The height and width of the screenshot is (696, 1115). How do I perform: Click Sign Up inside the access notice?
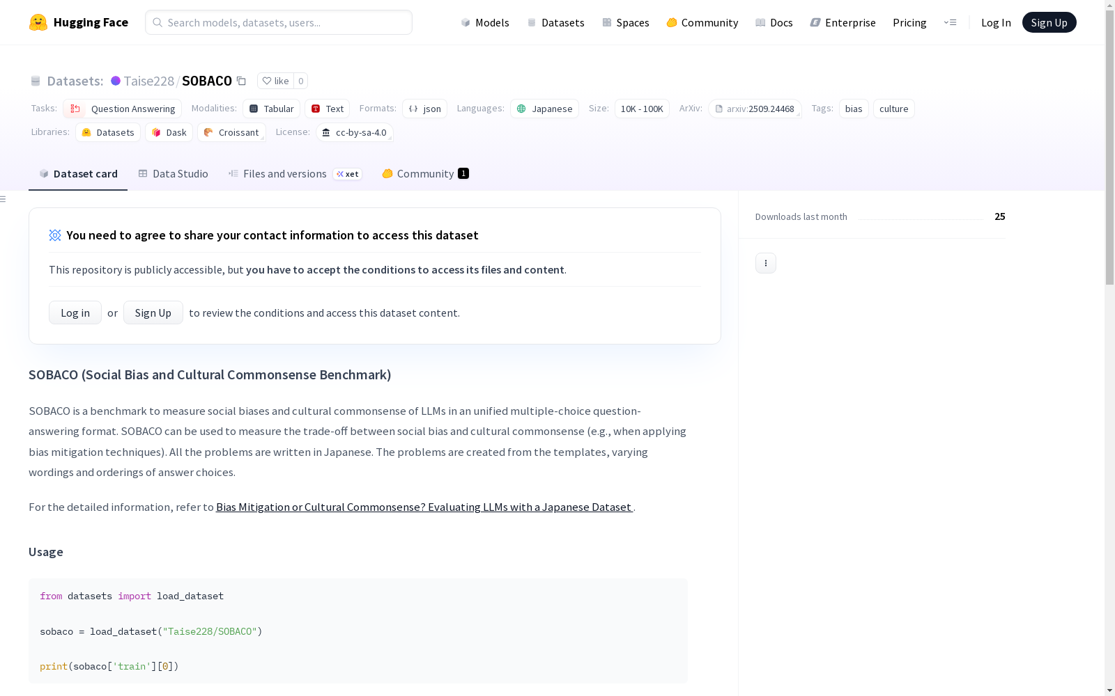153,313
